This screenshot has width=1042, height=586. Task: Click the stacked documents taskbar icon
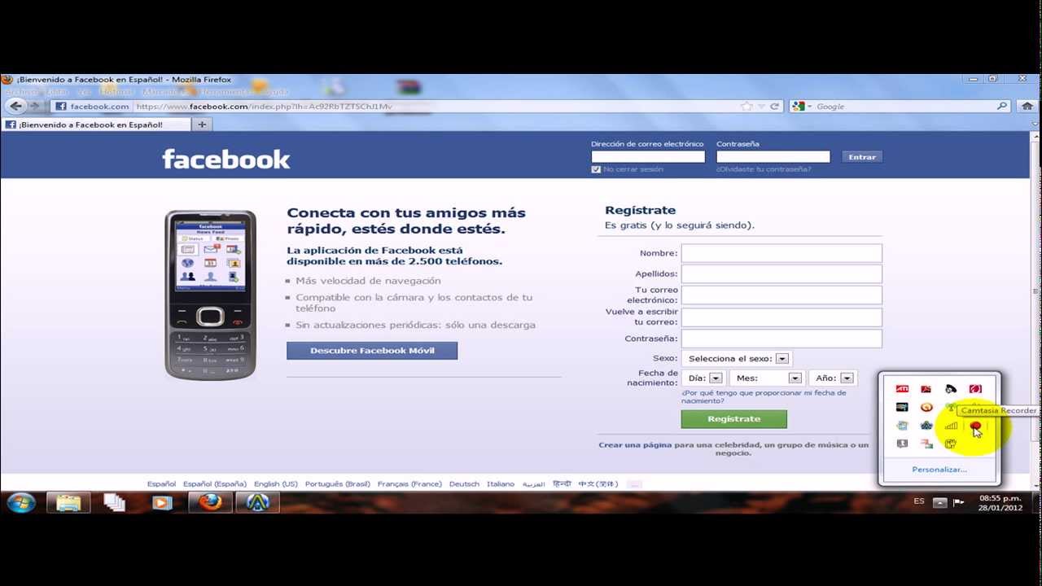click(115, 502)
